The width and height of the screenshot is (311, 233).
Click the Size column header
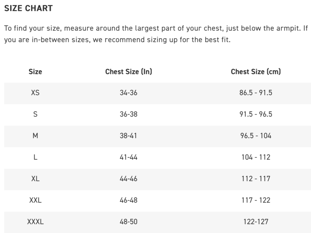pyautogui.click(x=35, y=72)
